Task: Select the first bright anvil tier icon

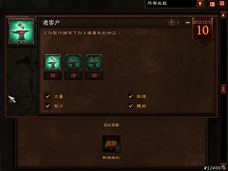Action: (x=52, y=63)
